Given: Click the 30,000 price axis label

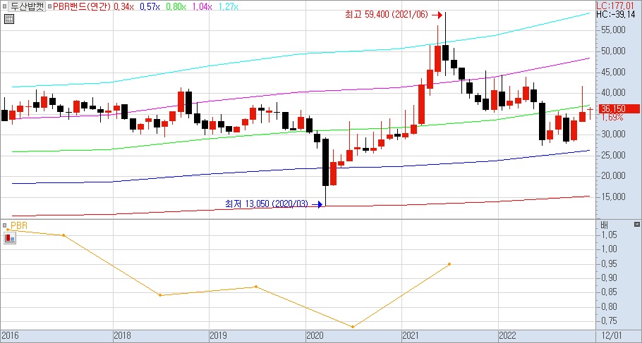Looking at the screenshot, I should 613,134.
